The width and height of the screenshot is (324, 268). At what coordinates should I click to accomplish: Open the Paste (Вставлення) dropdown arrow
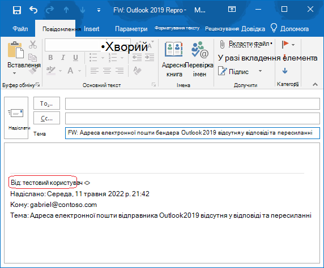tap(14, 73)
